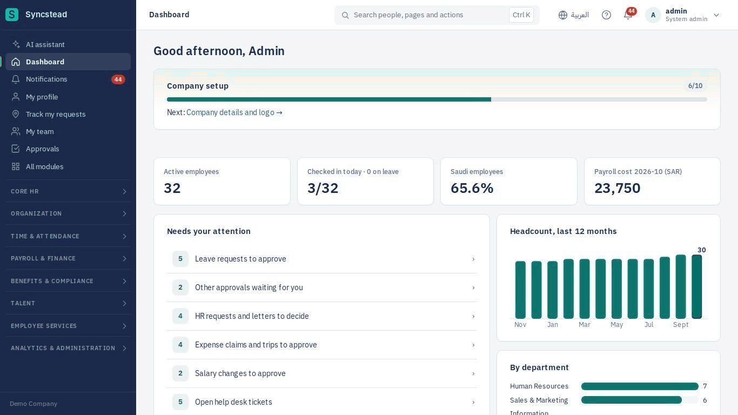Click the All modules grid icon
The width and height of the screenshot is (738, 415).
(16, 166)
